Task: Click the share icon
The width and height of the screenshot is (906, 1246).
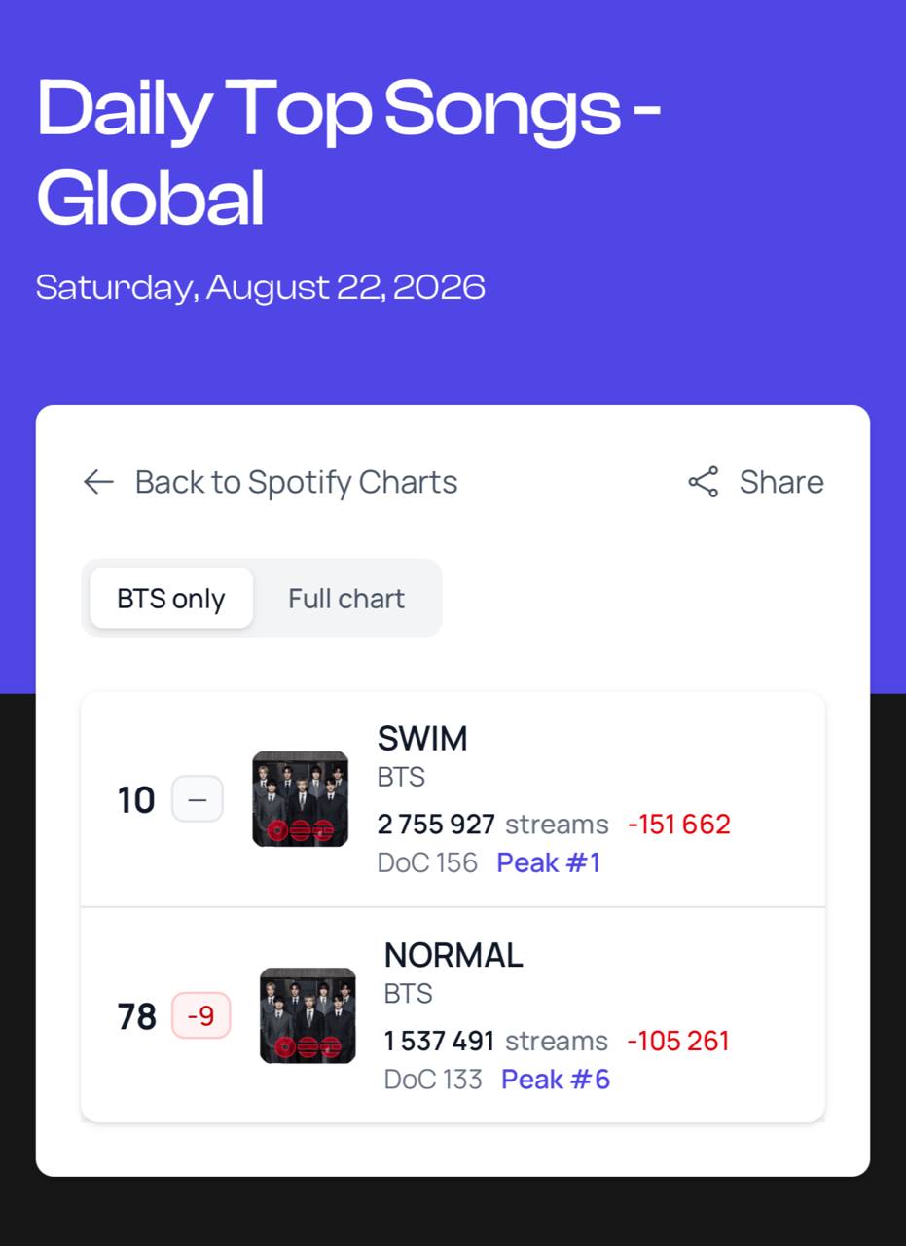Action: [704, 482]
